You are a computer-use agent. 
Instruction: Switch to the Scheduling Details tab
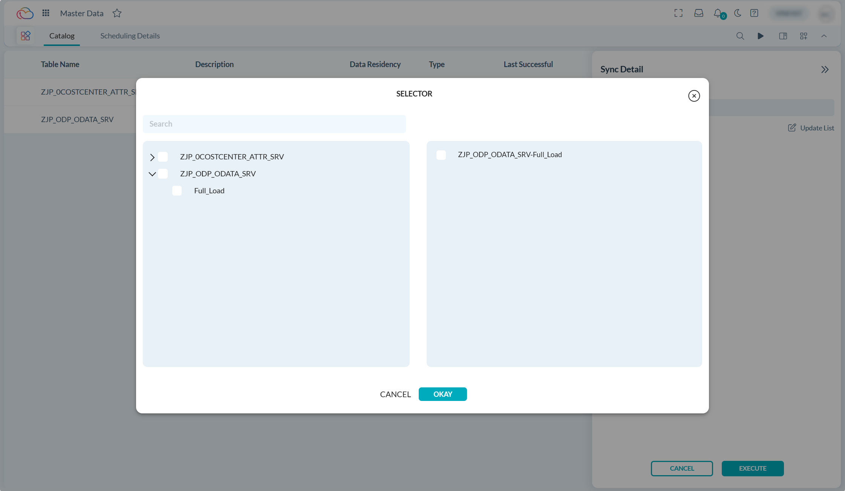click(x=130, y=36)
